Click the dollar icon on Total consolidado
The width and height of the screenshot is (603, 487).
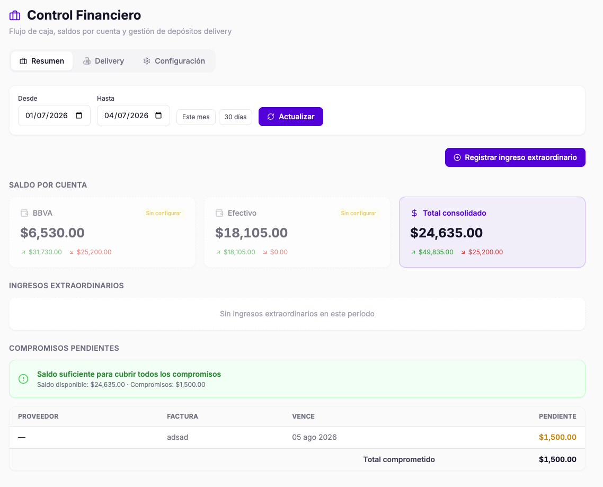(x=414, y=213)
